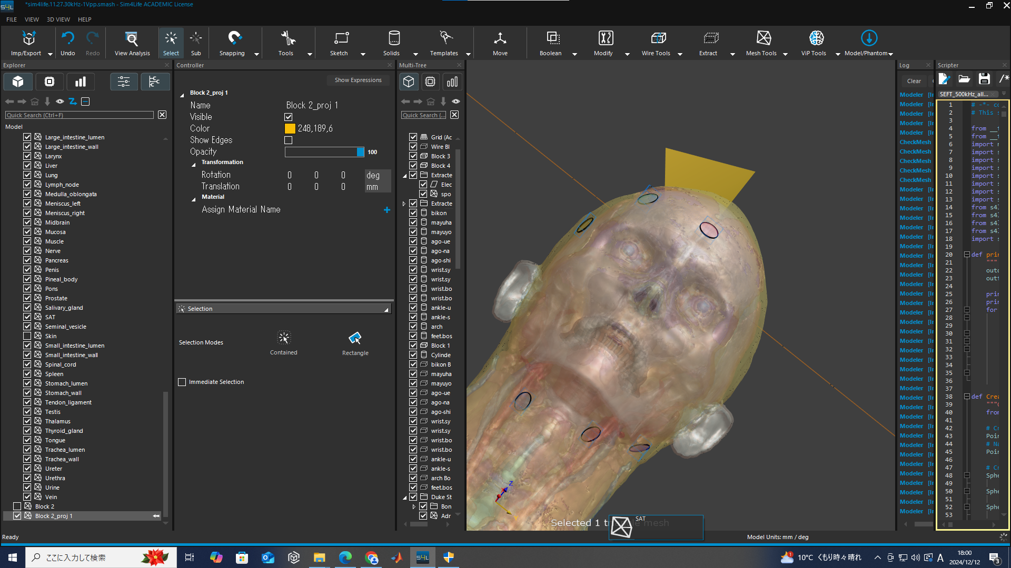
Task: Open the Modify tool
Action: pyautogui.click(x=603, y=43)
